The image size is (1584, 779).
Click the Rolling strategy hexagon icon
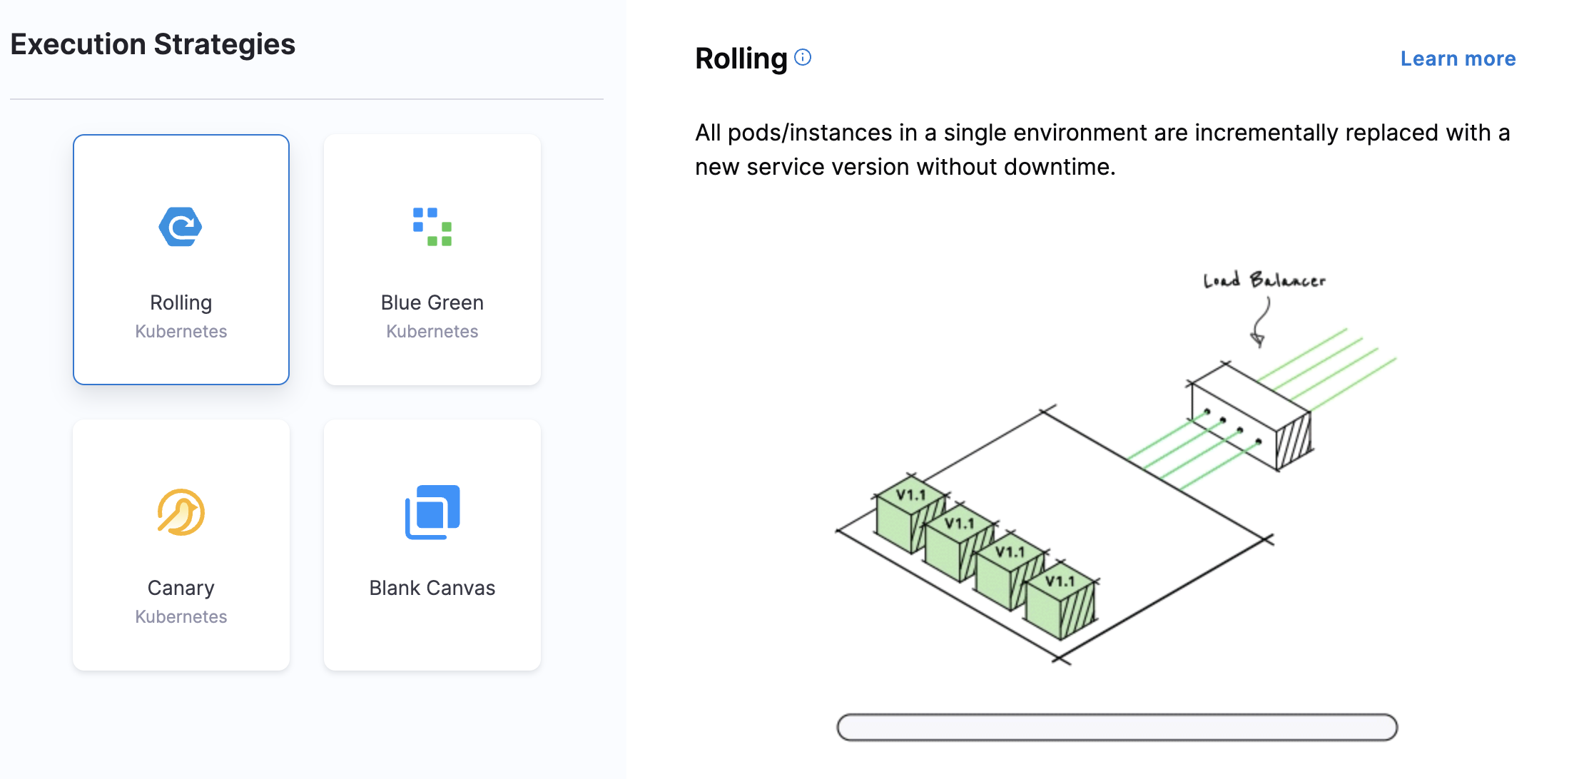click(x=181, y=227)
